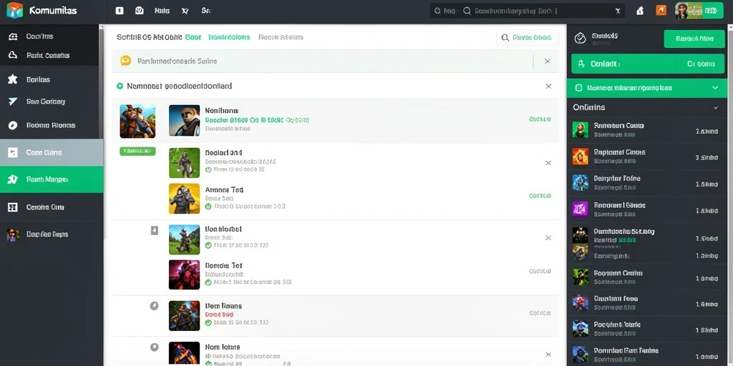Click the yellow smiley icon in banner
Screen dimensions: 733x366
(x=125, y=60)
